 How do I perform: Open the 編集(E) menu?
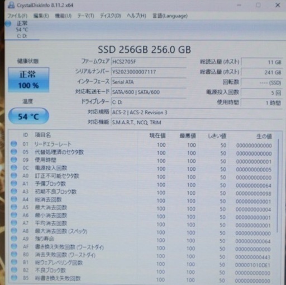pos(41,16)
